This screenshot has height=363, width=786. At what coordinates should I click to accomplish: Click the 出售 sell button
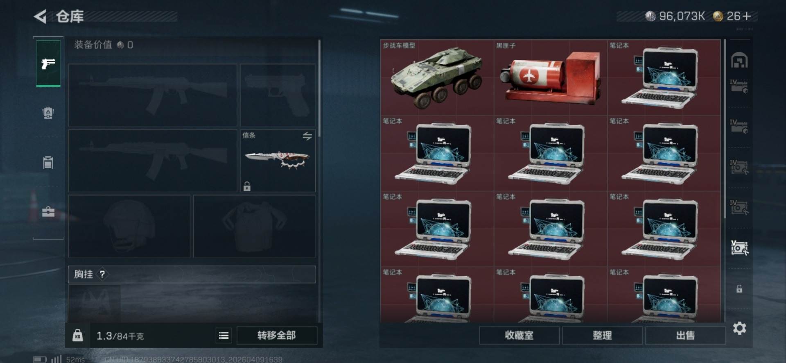tap(685, 336)
